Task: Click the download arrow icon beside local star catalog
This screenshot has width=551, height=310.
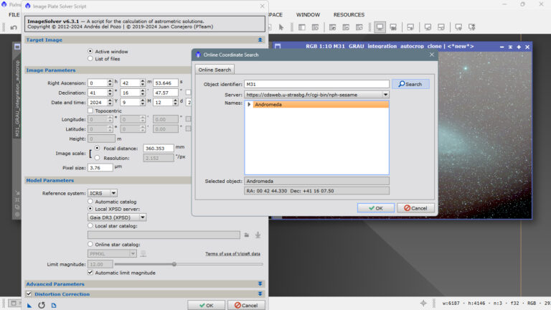Action: [x=258, y=235]
